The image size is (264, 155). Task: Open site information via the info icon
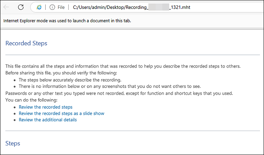point(52,7)
